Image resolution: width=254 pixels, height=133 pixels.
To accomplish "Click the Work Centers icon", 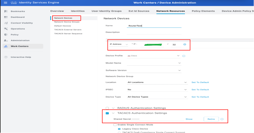I will 6,46.
